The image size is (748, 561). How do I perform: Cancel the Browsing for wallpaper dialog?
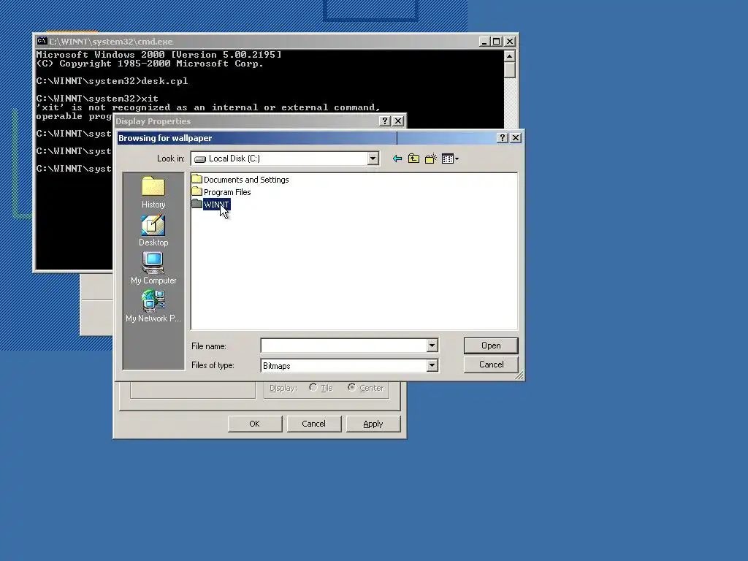click(x=491, y=365)
